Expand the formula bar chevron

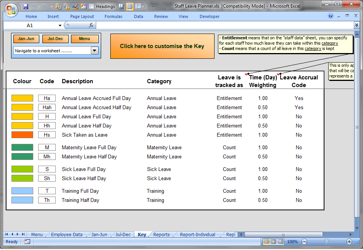click(x=357, y=25)
